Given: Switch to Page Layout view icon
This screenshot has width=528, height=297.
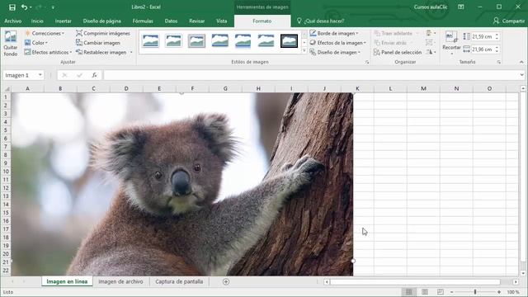Looking at the screenshot, I should coord(425,292).
